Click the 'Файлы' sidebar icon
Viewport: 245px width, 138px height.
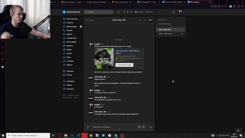pyautogui.click(x=64, y=85)
